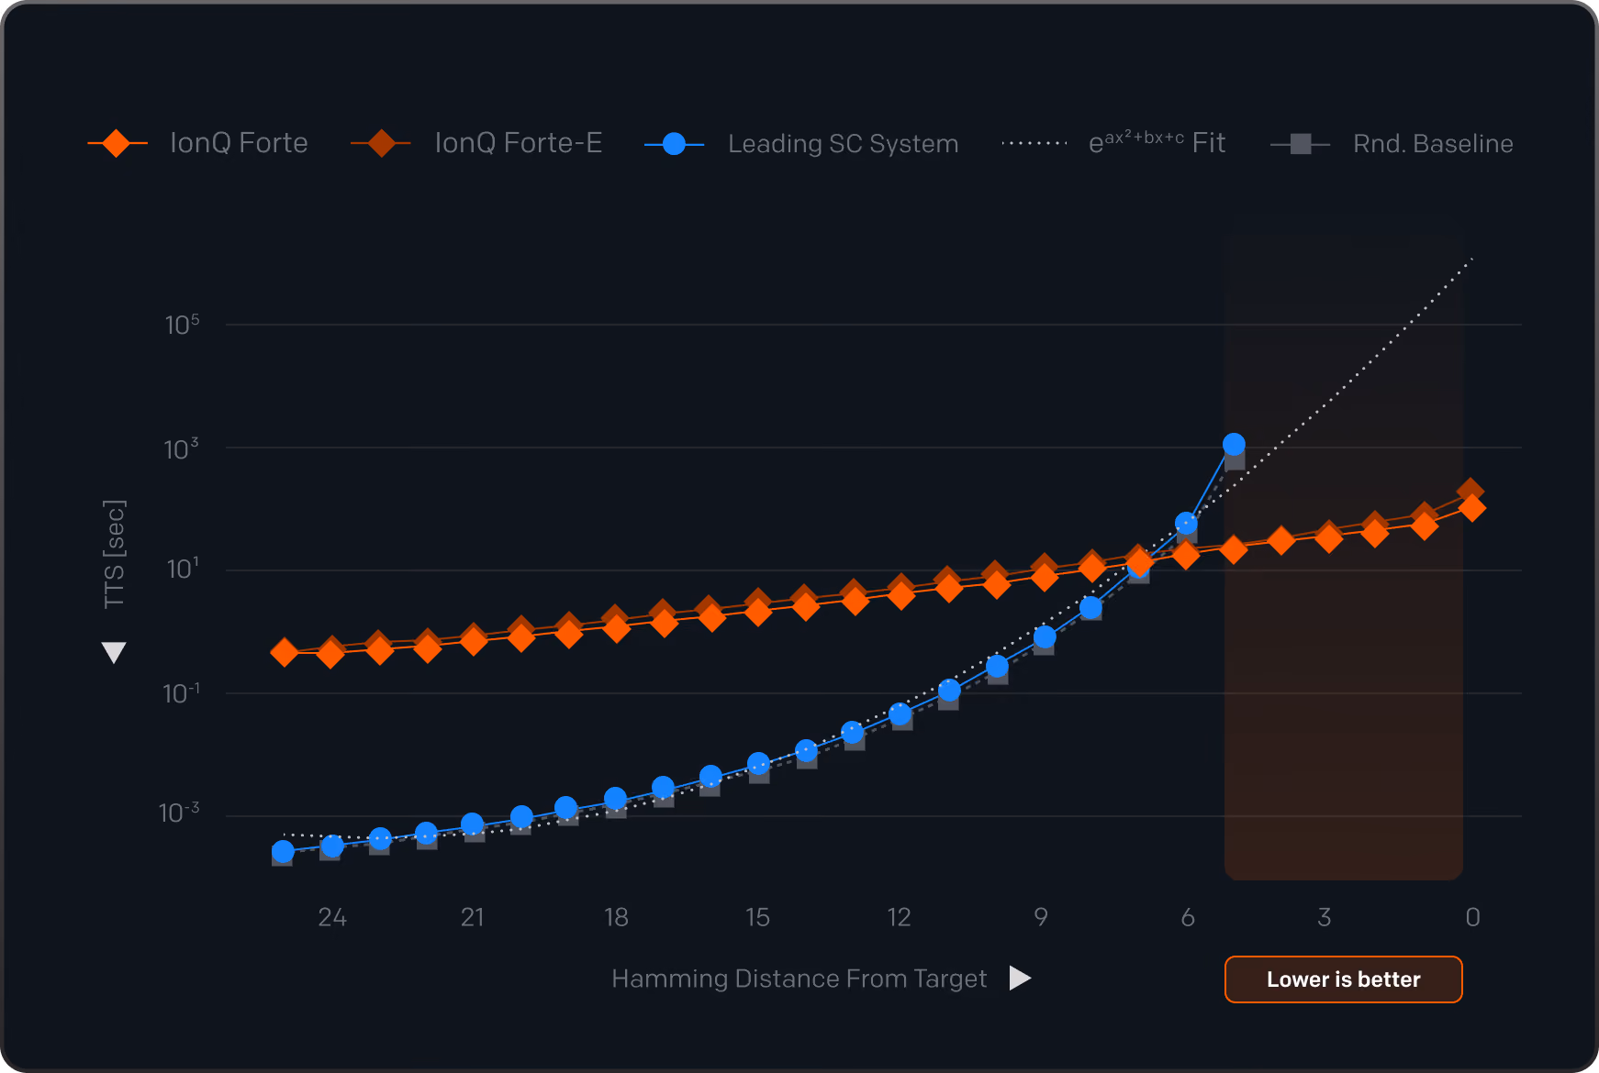Click the "Lower is better" button
Screen dimensions: 1599x1073
click(1343, 979)
